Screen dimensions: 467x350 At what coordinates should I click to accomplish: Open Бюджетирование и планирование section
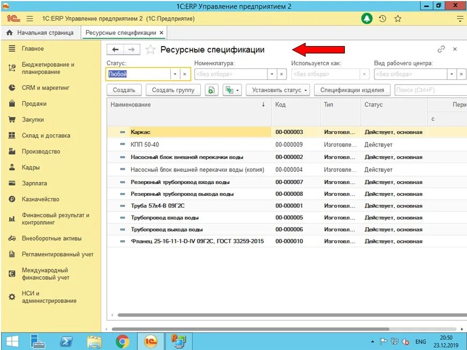click(48, 68)
